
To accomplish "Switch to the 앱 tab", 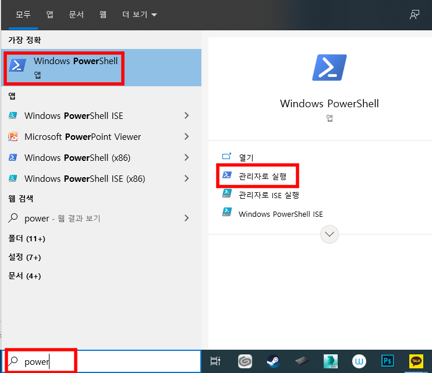I will pyautogui.click(x=49, y=15).
